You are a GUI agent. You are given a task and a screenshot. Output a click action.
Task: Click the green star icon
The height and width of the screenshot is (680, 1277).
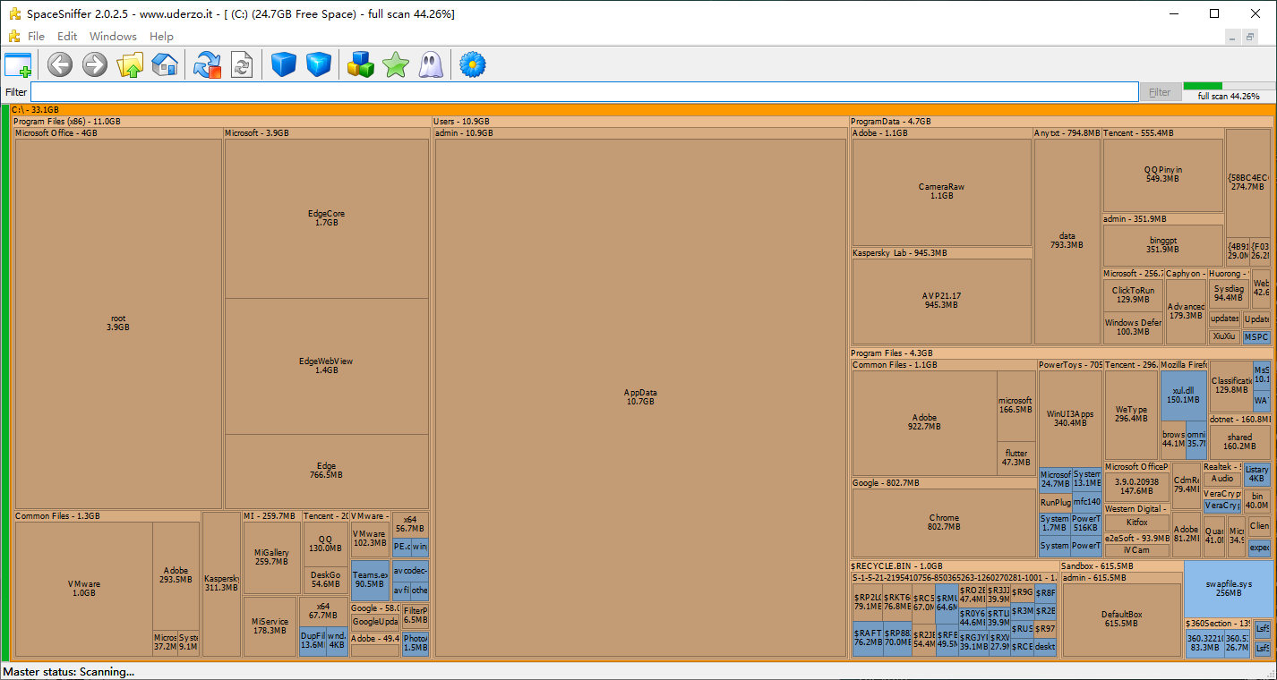click(x=395, y=64)
